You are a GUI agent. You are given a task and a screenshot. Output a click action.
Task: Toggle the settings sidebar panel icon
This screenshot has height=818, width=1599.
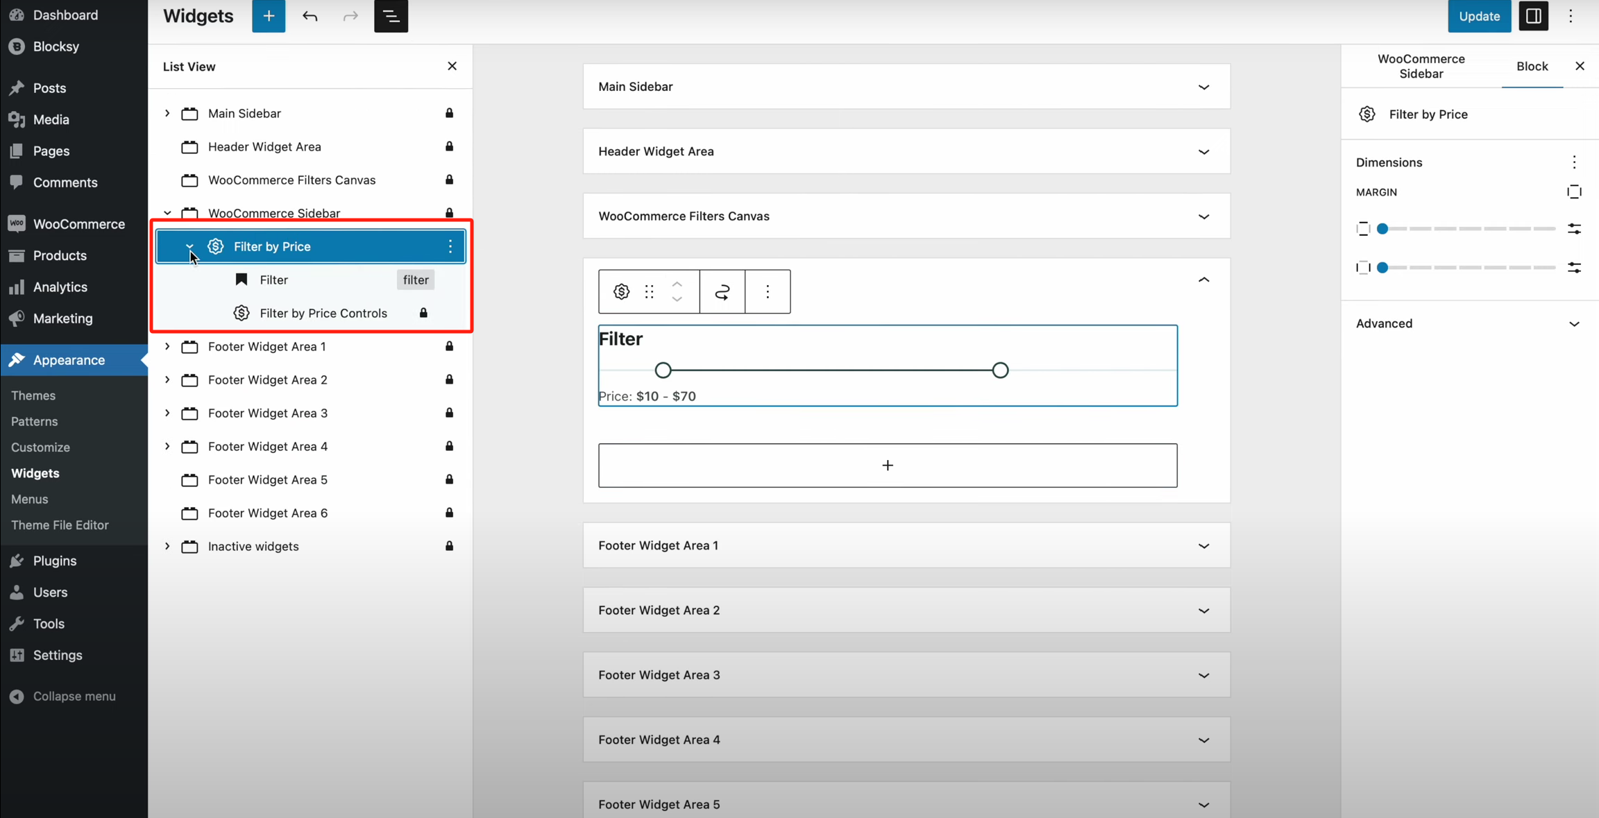pos(1533,16)
